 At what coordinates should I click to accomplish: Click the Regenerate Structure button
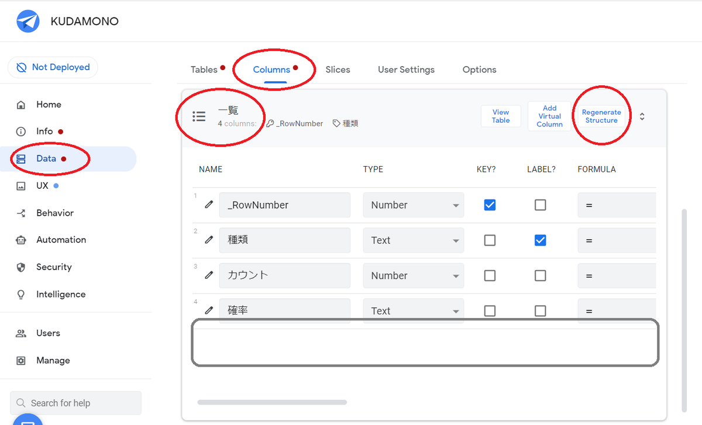pos(601,116)
